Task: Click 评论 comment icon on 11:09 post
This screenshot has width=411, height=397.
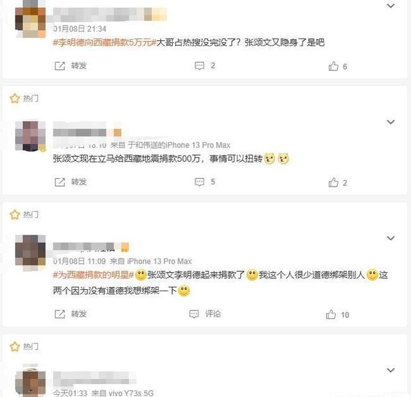Action: 205,314
